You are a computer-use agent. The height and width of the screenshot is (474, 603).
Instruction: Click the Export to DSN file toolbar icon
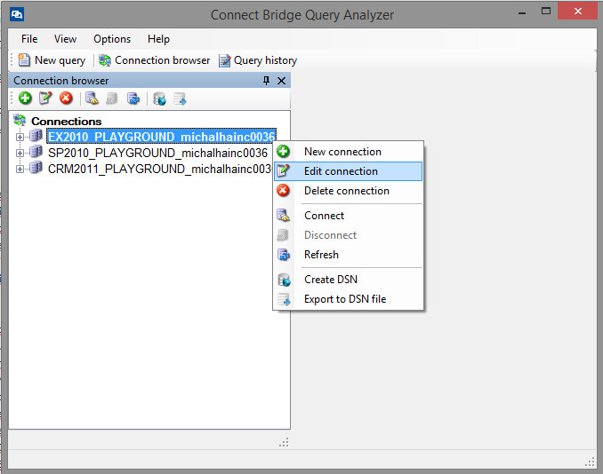[x=180, y=99]
